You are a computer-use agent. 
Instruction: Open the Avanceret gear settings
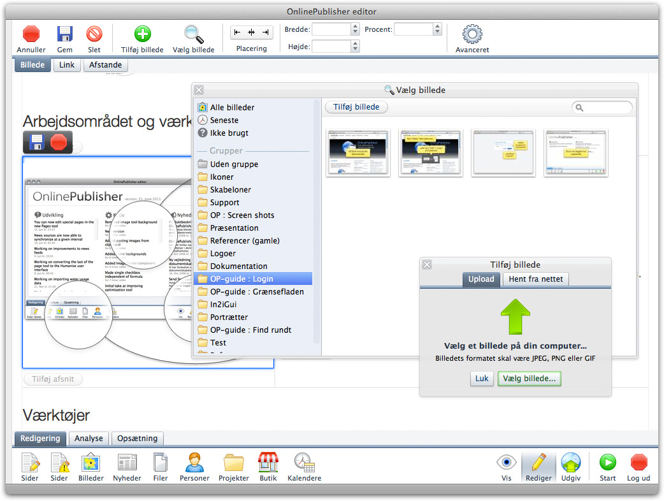coord(472,34)
